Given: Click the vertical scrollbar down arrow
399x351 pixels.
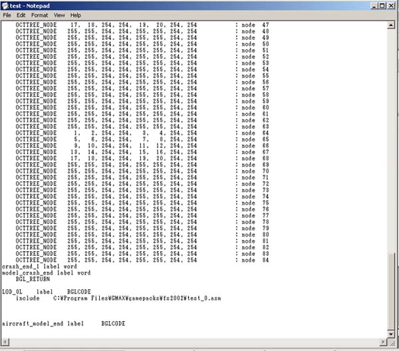Looking at the screenshot, I should pyautogui.click(x=392, y=334).
